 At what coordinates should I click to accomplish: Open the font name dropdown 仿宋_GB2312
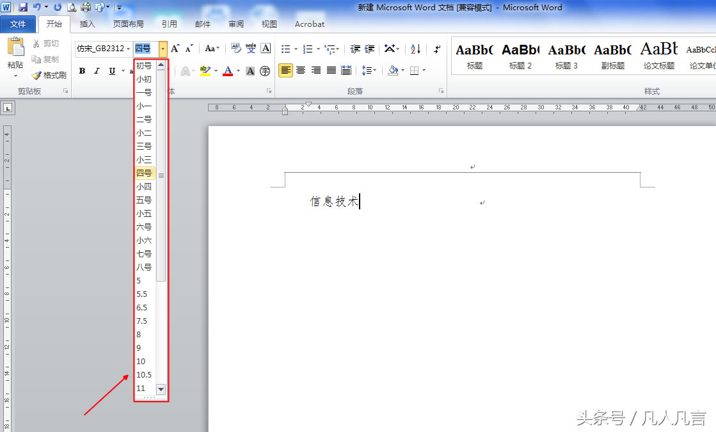point(104,49)
